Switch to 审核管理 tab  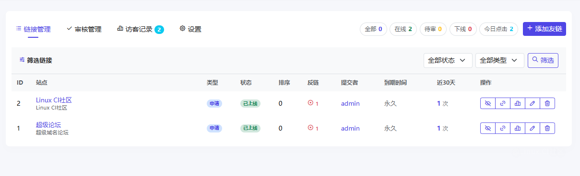[x=84, y=29]
